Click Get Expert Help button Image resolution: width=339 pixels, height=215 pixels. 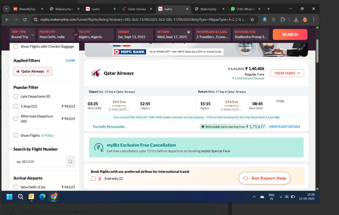(x=265, y=178)
